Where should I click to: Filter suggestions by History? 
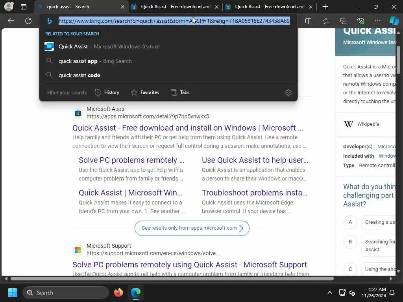tap(107, 92)
